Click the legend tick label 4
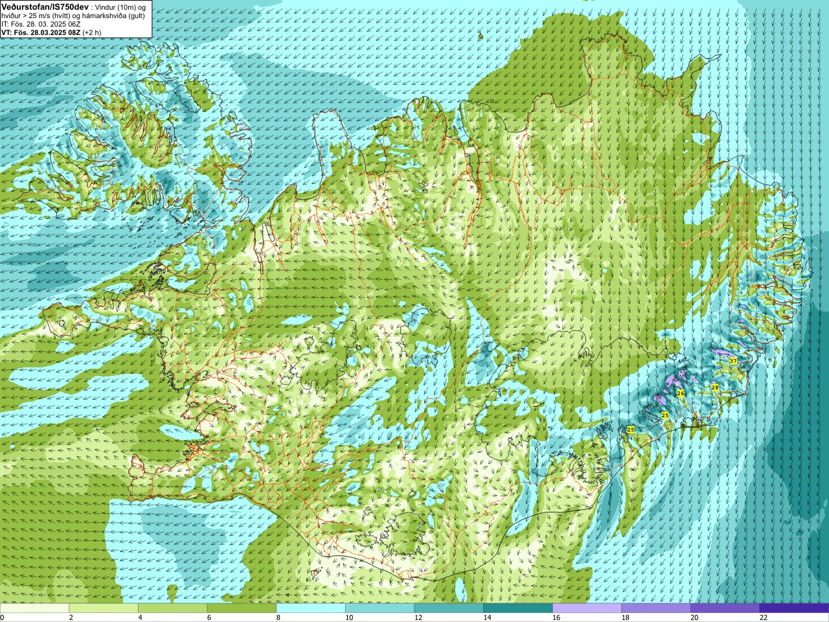Screen dimensions: 829x622 (141, 617)
